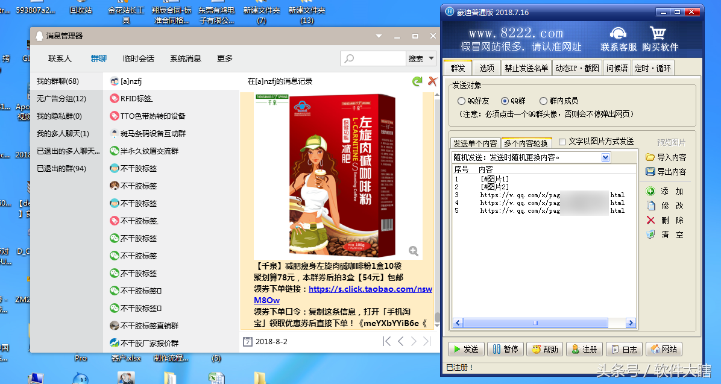Open the 更多 tab
The width and height of the screenshot is (721, 384).
pos(225,58)
